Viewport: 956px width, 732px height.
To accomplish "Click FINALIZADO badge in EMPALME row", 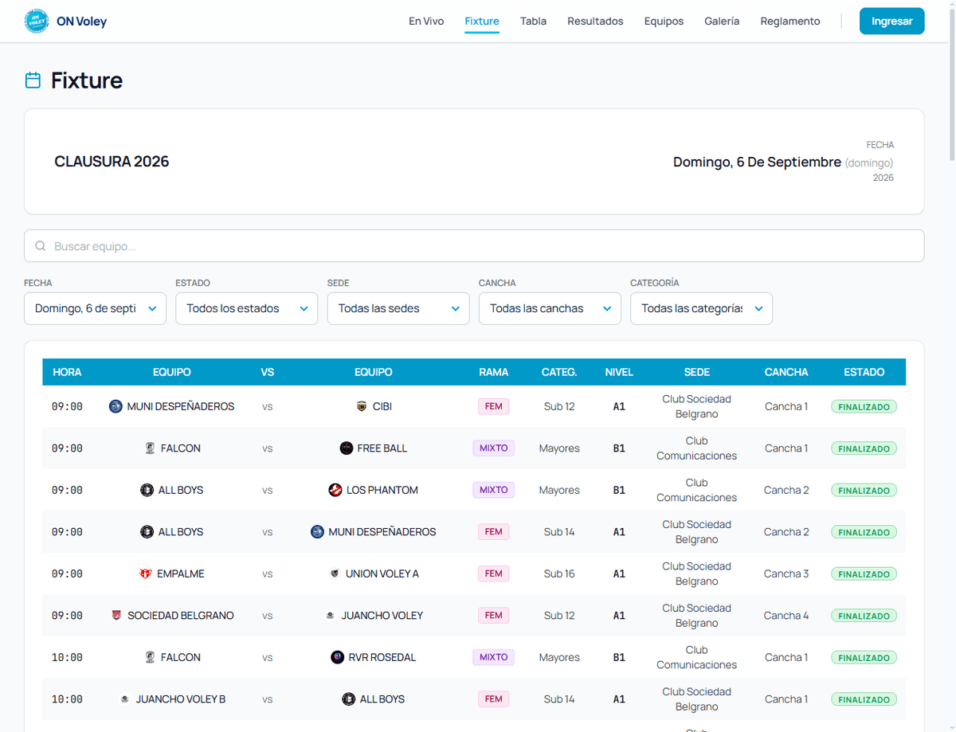I will 864,574.
